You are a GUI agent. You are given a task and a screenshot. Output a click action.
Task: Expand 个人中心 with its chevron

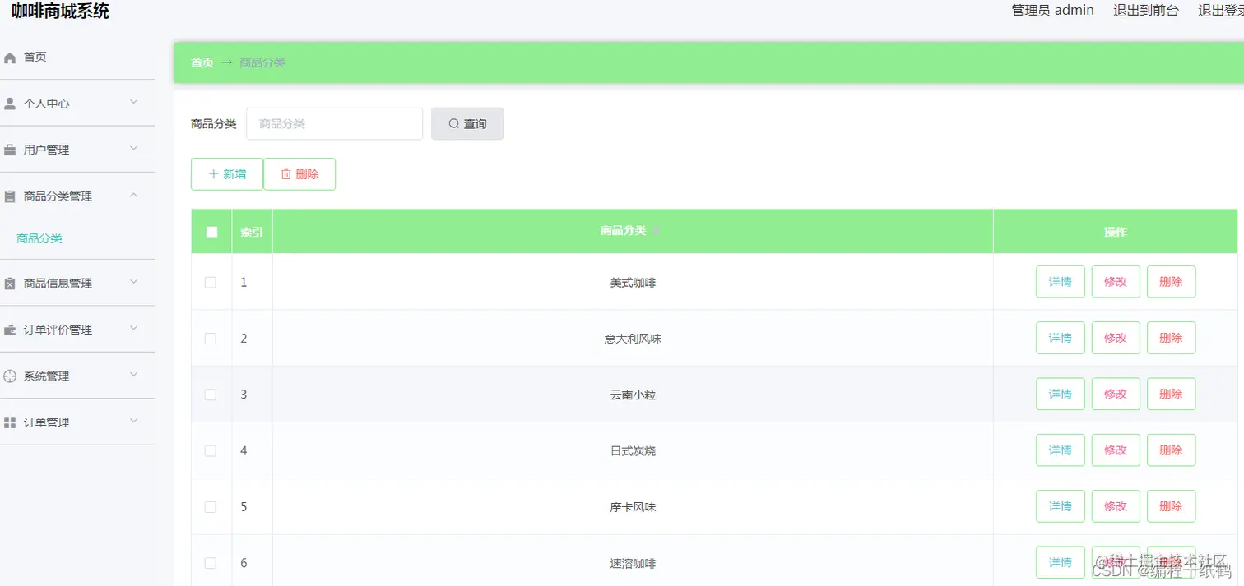[x=134, y=103]
